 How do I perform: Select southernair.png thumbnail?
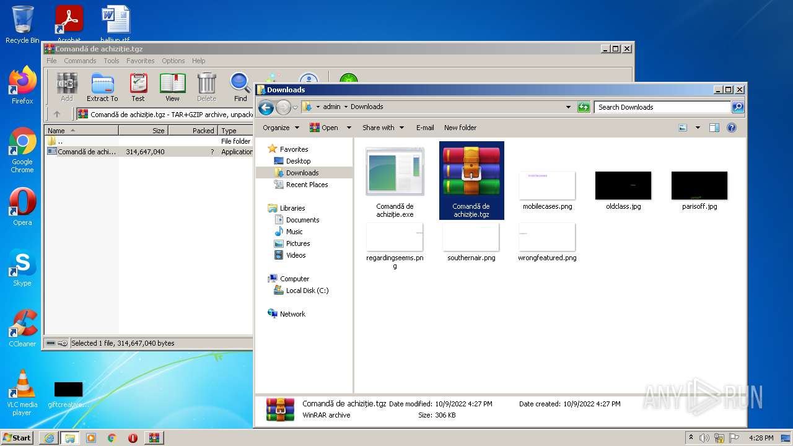[471, 243]
